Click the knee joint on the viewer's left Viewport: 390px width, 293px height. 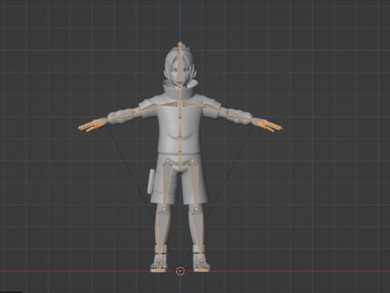tap(164, 210)
